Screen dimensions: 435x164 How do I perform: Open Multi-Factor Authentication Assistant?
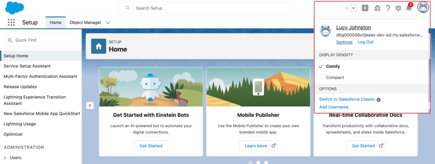[x=40, y=76]
